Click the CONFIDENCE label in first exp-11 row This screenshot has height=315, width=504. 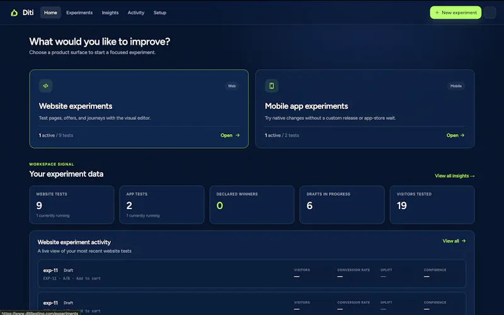(435, 270)
